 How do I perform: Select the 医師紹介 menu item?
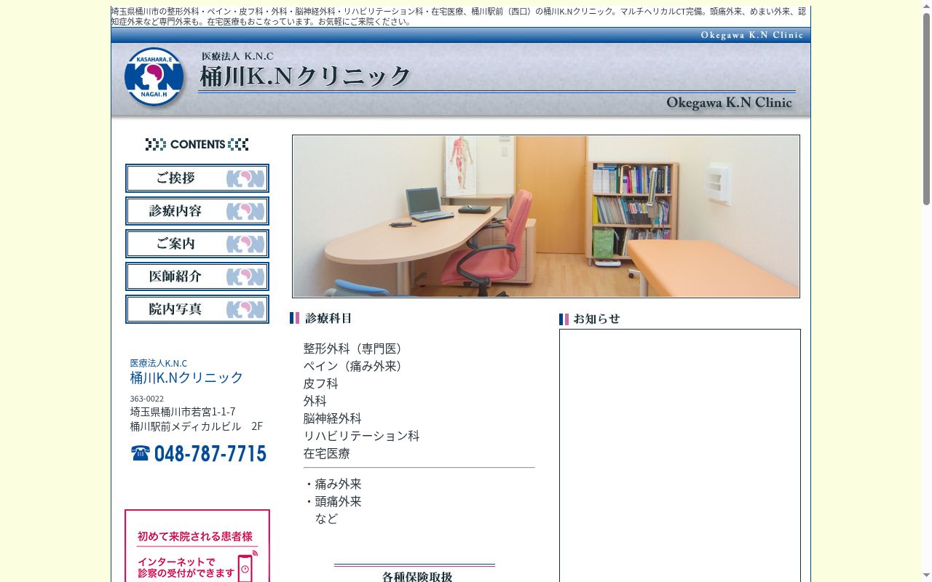click(197, 276)
